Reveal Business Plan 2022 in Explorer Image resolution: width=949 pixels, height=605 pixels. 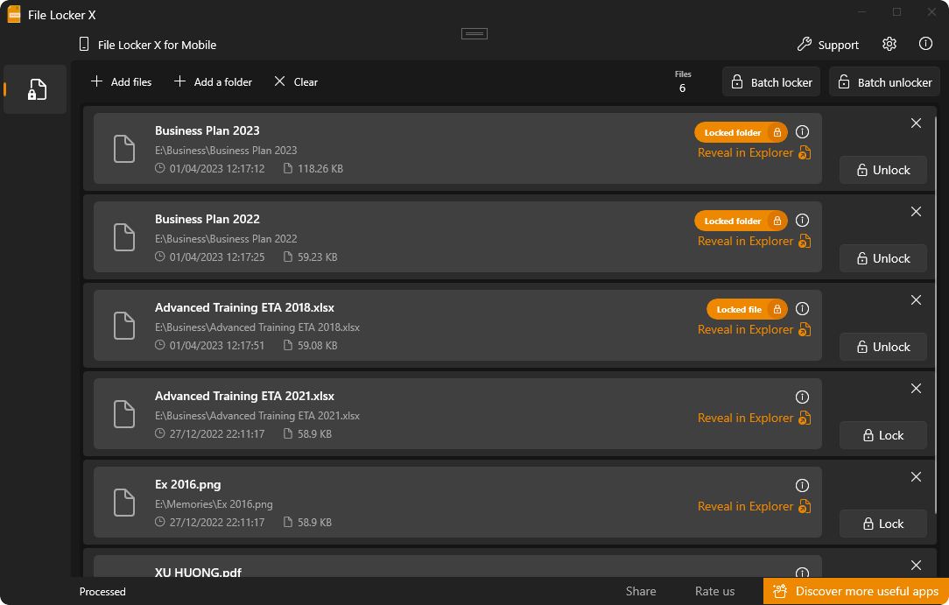754,242
